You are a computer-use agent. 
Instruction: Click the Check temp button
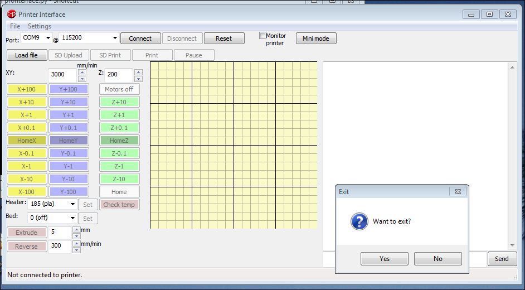point(119,205)
